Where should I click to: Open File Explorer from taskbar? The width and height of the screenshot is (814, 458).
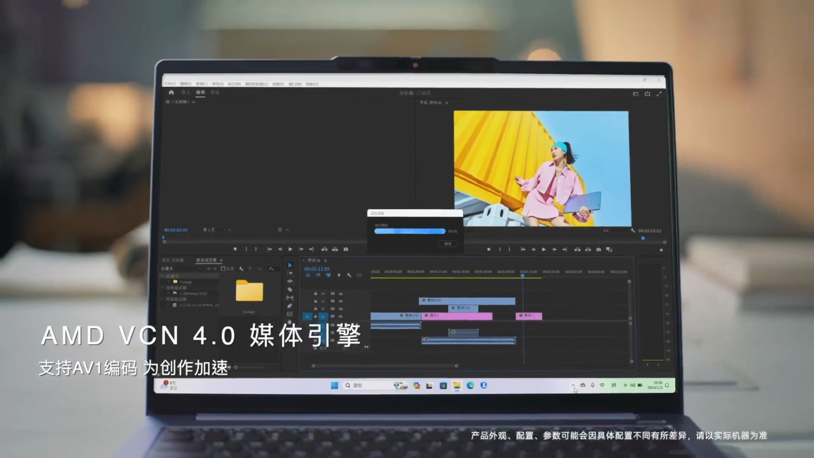click(x=457, y=386)
